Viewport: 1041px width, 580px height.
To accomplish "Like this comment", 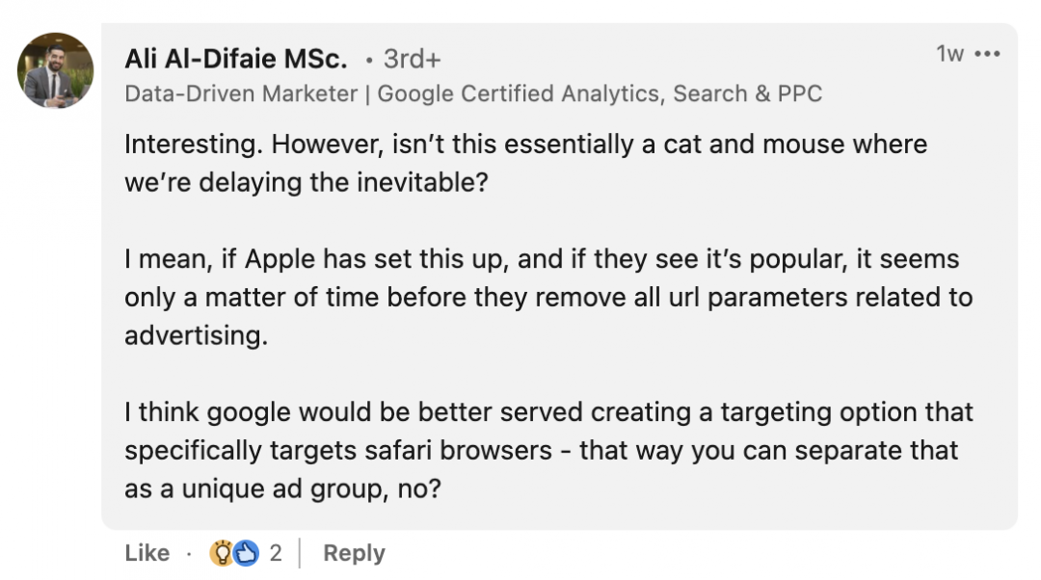I will (147, 553).
